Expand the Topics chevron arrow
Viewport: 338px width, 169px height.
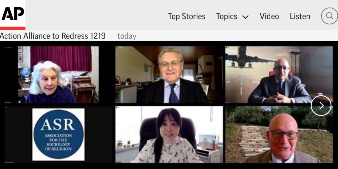245,17
